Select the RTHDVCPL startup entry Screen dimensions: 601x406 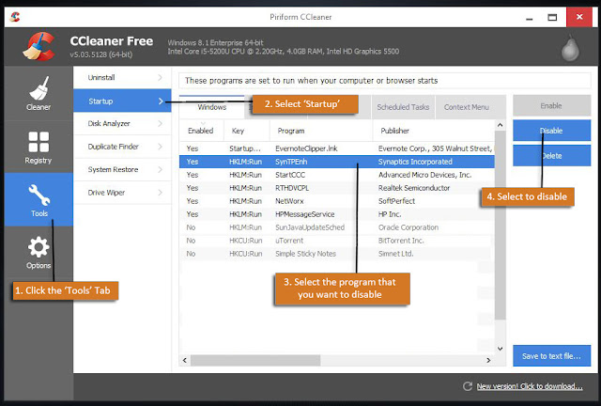pyautogui.click(x=337, y=188)
